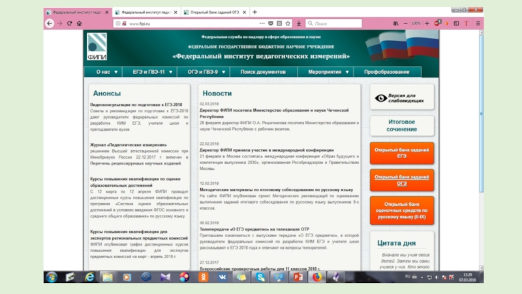522x294 pixels.
Task: Open Windows Explorer folder in taskbar
Action: click(108, 277)
